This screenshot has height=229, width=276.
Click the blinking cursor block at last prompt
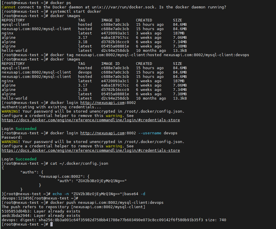51,224
